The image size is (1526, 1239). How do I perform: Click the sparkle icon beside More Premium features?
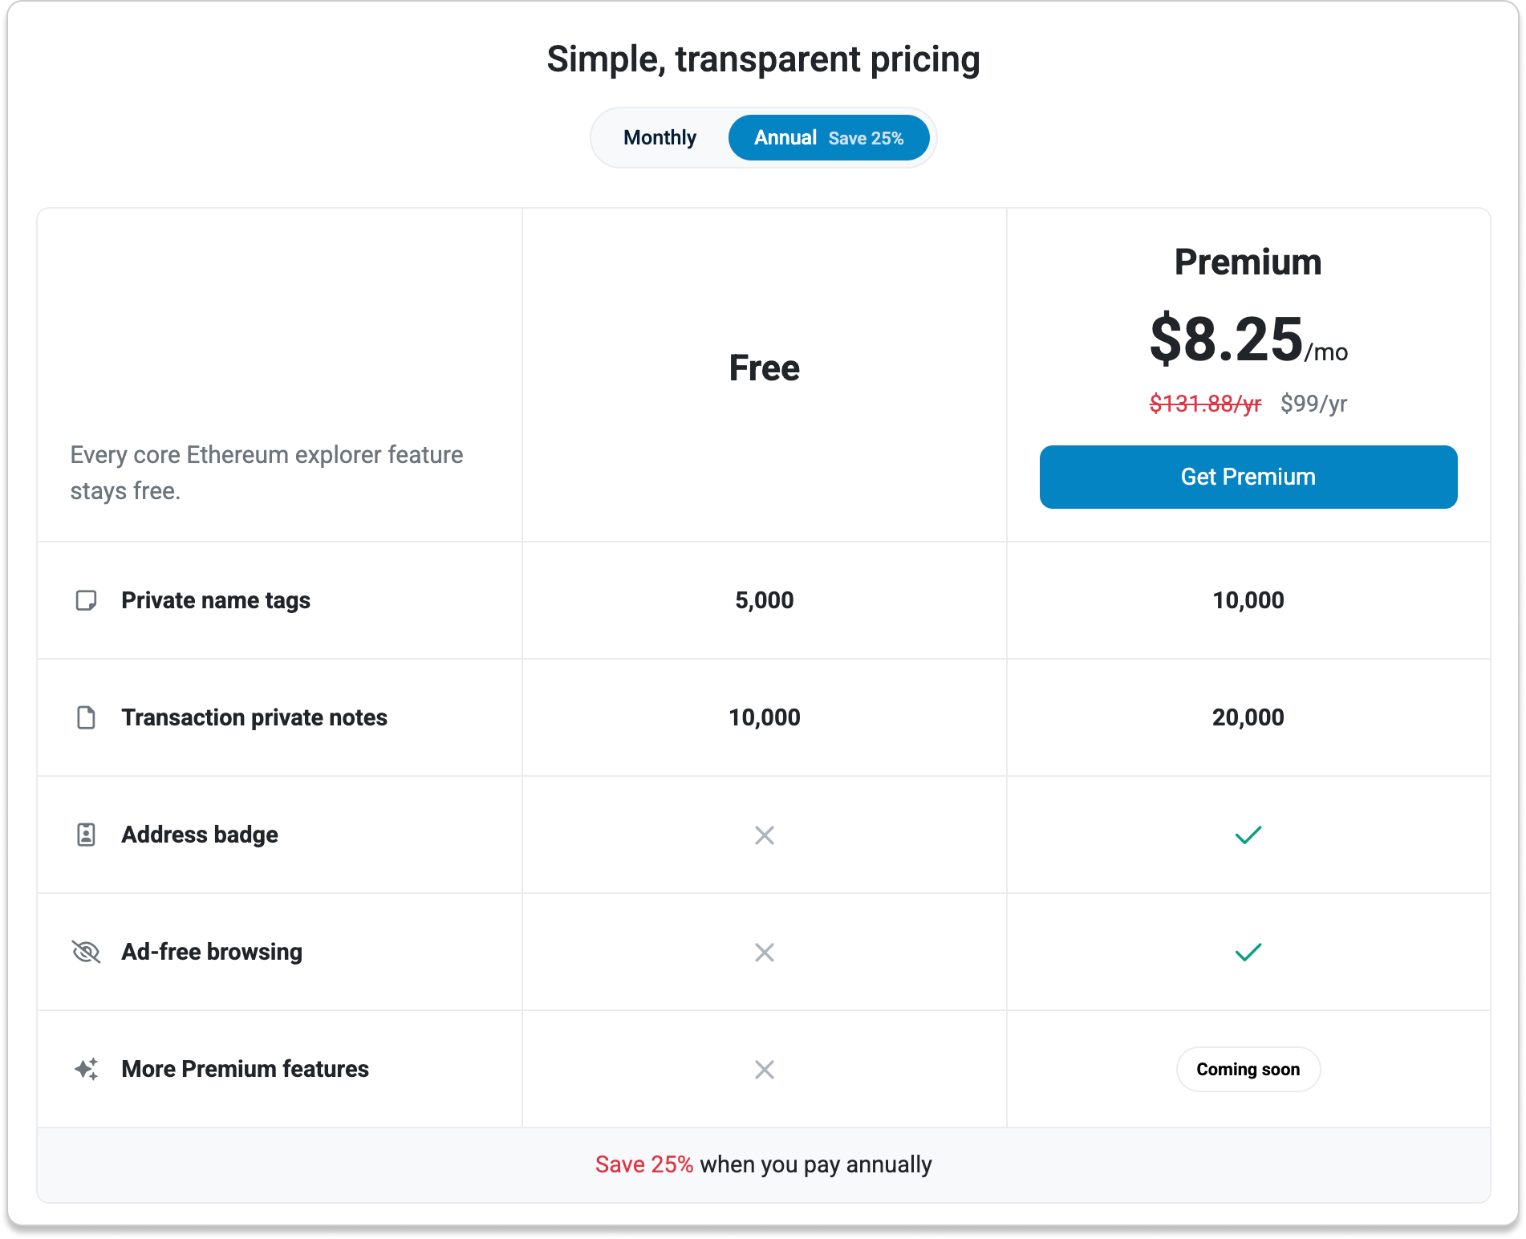pos(86,1069)
